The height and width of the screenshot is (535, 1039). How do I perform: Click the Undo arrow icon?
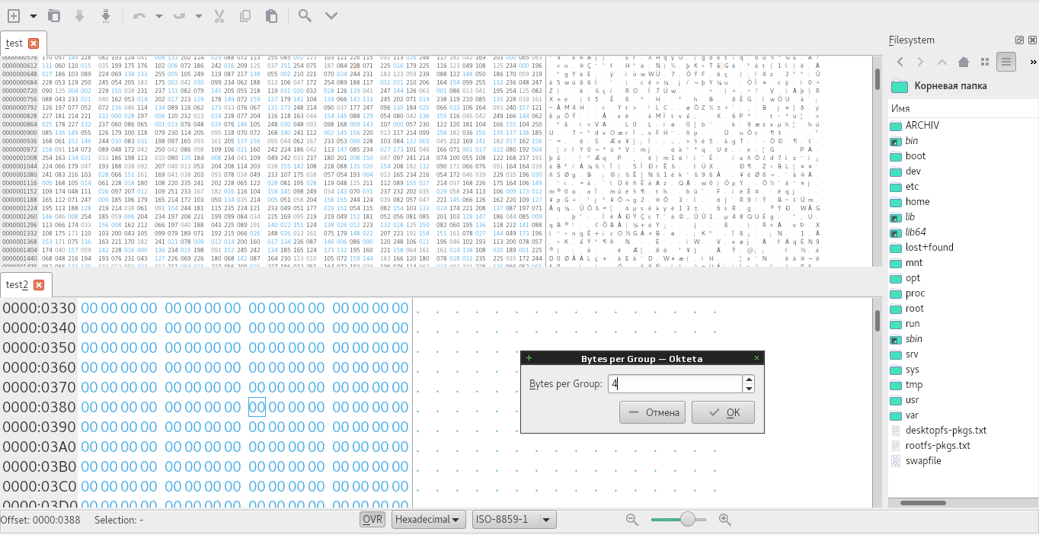pyautogui.click(x=139, y=15)
